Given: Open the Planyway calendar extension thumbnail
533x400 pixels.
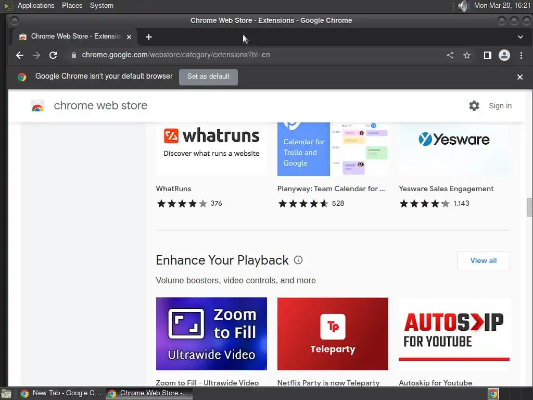Looking at the screenshot, I should point(333,149).
